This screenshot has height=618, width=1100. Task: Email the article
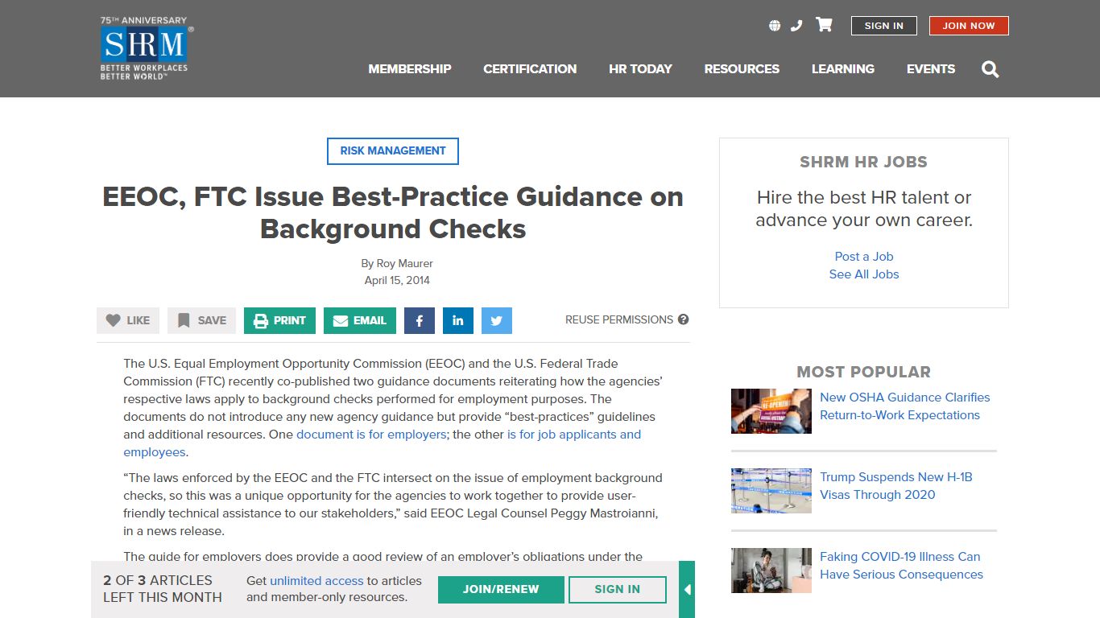tap(360, 320)
